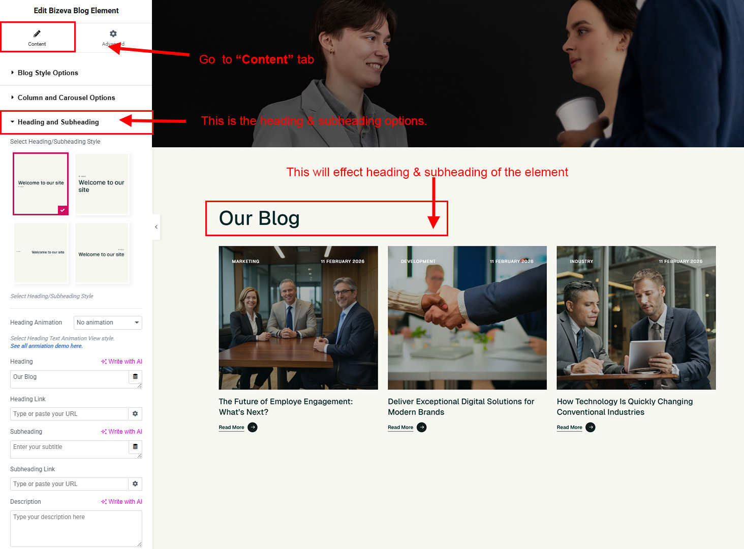Open the Advanced tab gear icon
The width and height of the screenshot is (744, 549).
pos(113,34)
